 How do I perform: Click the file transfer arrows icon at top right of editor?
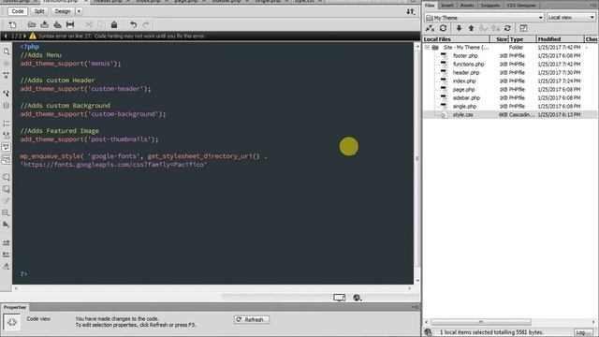tap(410, 12)
